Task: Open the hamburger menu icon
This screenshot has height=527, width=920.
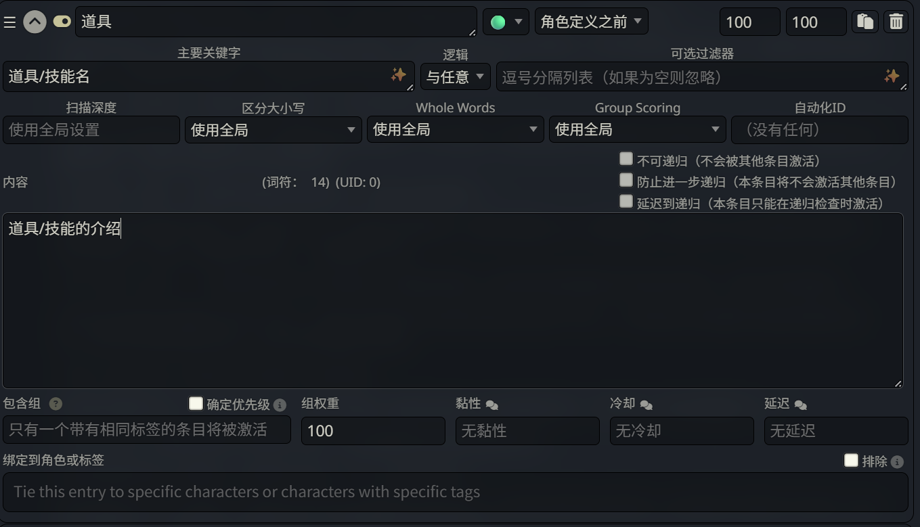Action: 9,21
